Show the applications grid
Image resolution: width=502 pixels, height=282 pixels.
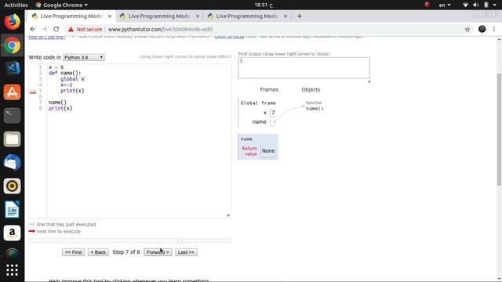[13, 270]
